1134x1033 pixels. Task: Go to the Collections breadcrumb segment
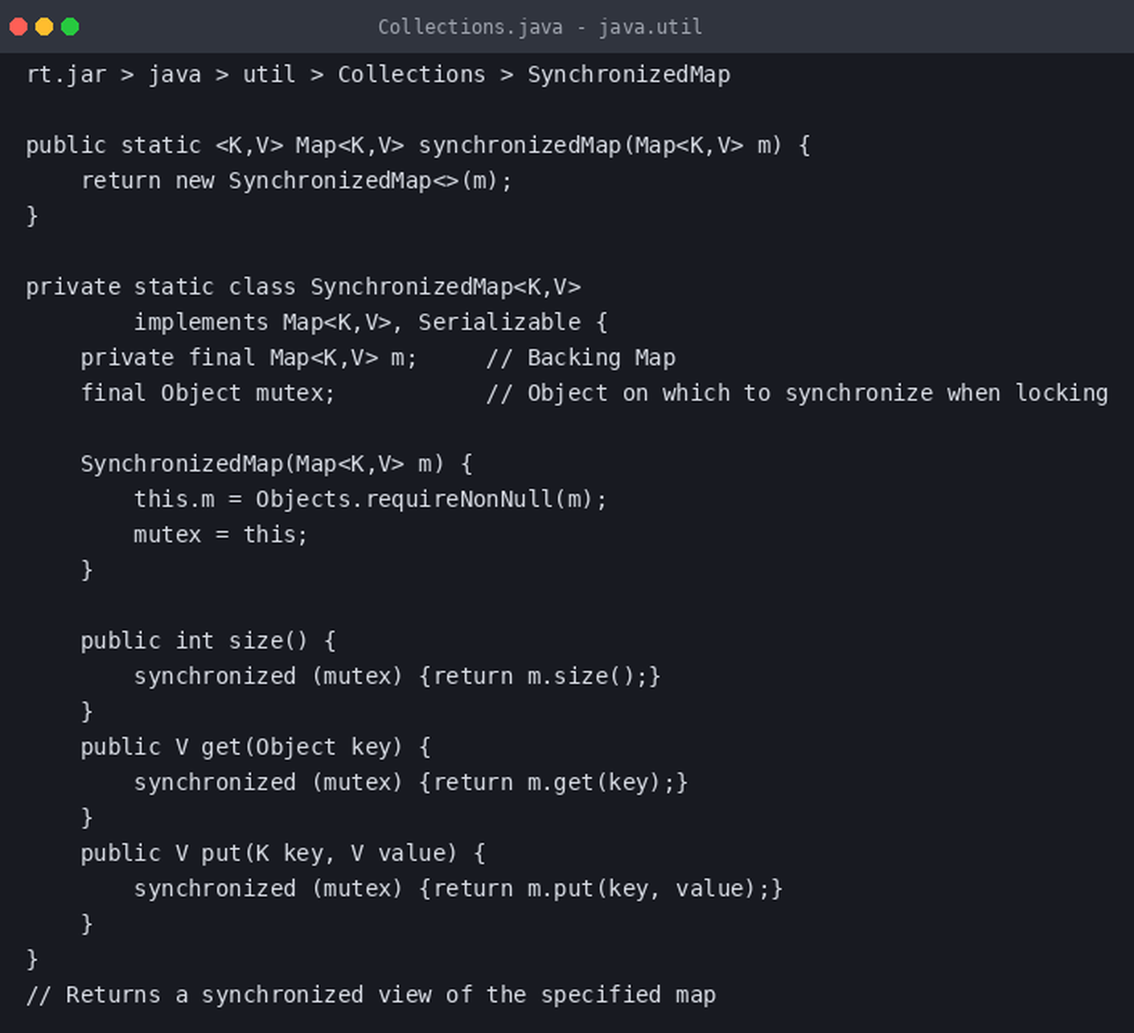point(411,75)
